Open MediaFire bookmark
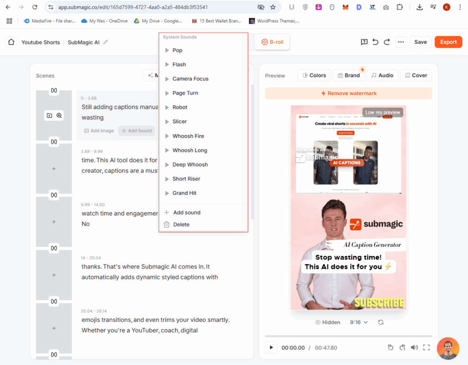This screenshot has width=468, height=365. click(49, 21)
